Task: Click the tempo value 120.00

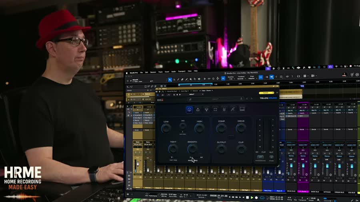Action: (313, 198)
